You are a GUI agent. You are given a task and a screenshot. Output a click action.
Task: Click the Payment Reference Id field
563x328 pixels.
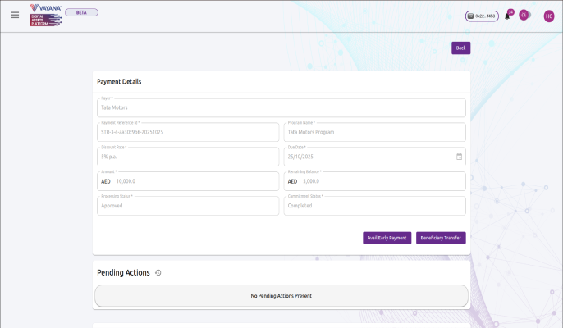pyautogui.click(x=188, y=132)
